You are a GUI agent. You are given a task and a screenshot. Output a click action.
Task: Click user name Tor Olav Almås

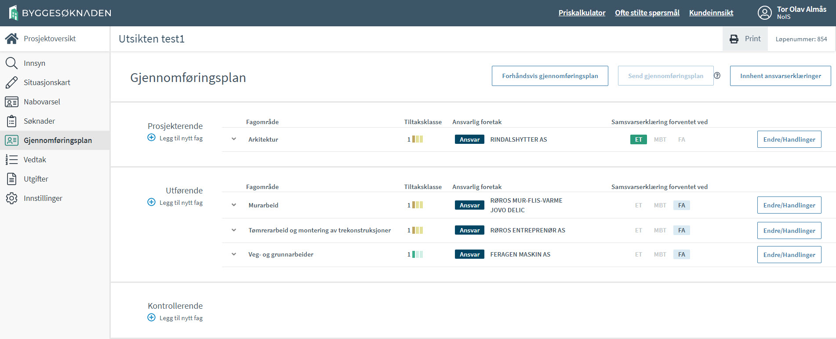click(801, 9)
